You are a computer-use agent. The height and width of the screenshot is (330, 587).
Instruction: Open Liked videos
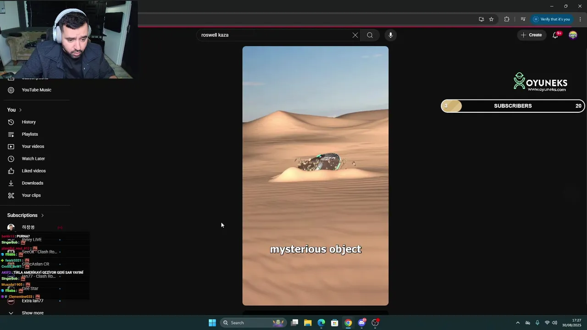click(x=35, y=171)
